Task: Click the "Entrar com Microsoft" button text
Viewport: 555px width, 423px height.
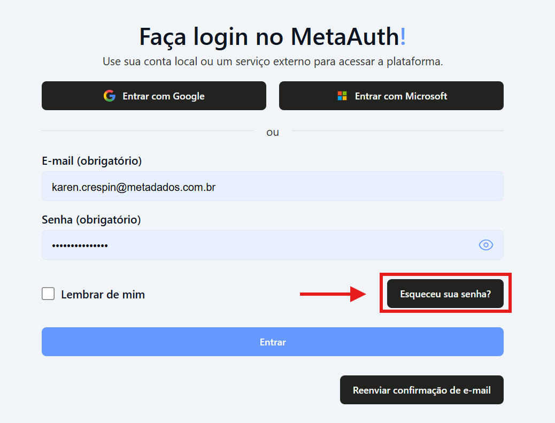Action: point(401,96)
